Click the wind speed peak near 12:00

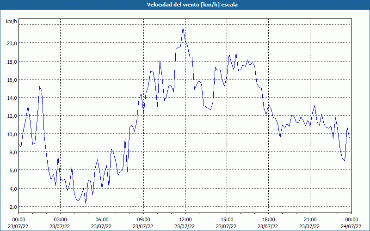click(x=183, y=28)
